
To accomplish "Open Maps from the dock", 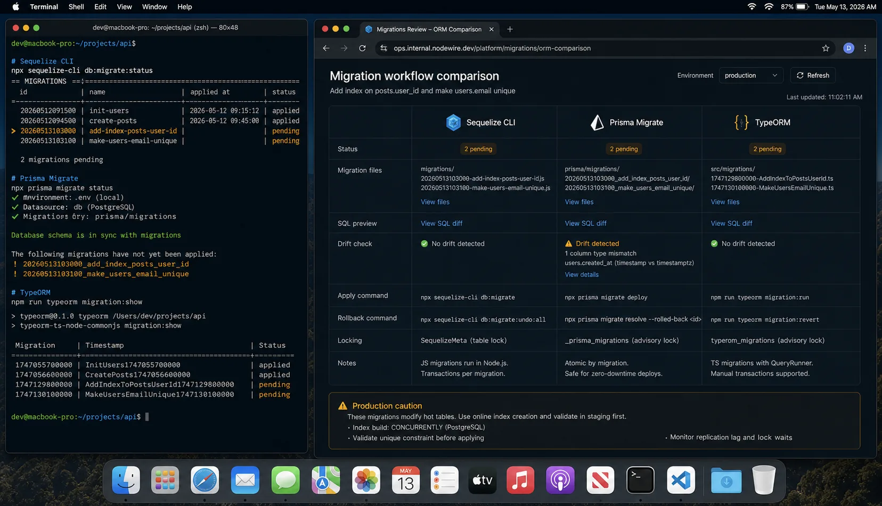I will coord(326,480).
